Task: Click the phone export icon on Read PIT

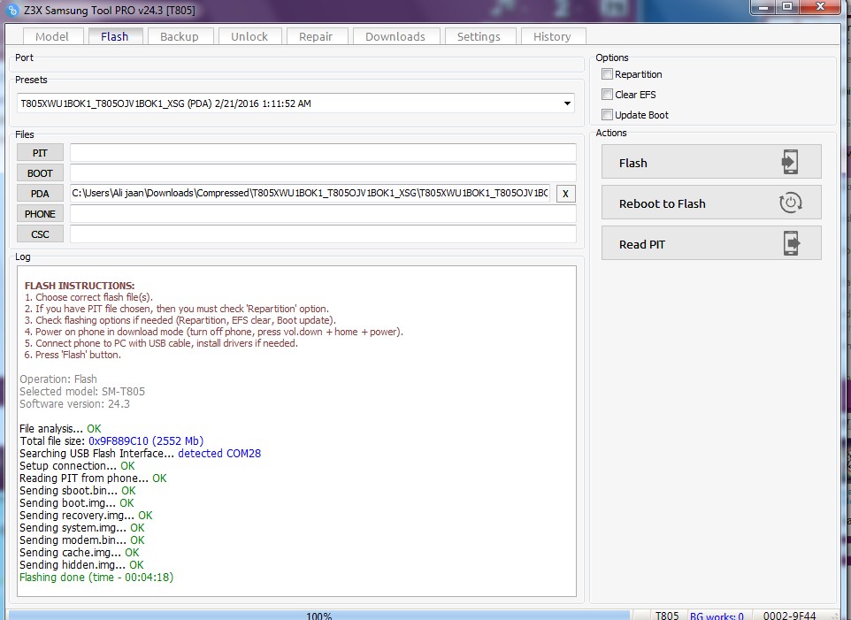Action: pyautogui.click(x=792, y=243)
